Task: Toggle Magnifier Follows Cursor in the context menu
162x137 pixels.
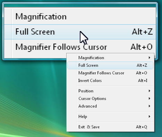Action: point(110,73)
